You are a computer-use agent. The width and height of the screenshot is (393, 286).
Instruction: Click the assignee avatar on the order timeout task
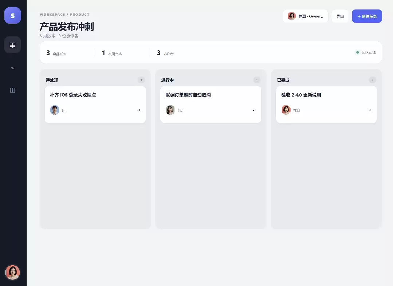coord(170,110)
